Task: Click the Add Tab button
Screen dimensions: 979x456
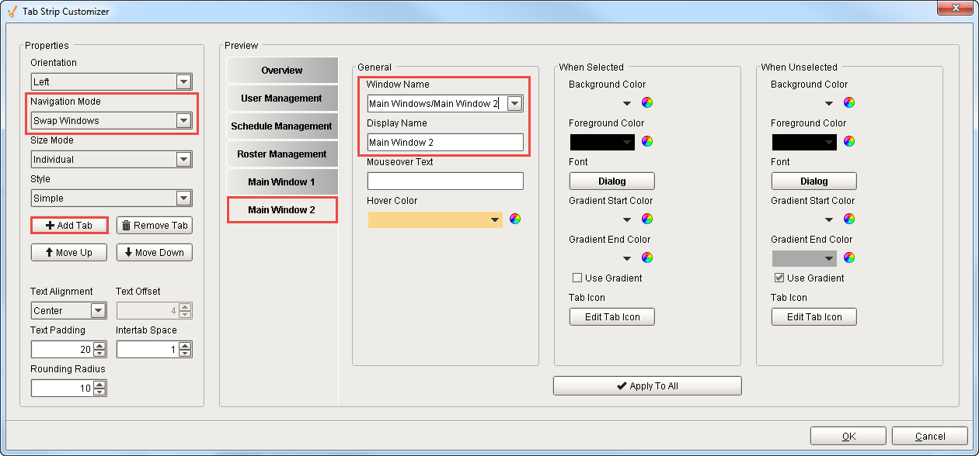Action: (68, 225)
